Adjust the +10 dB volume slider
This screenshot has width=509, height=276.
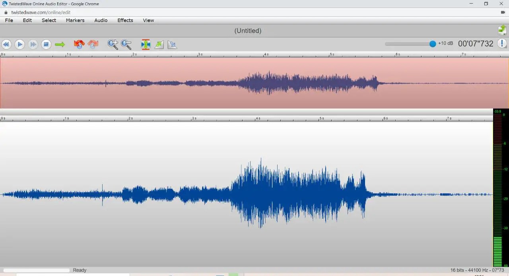[x=432, y=44]
